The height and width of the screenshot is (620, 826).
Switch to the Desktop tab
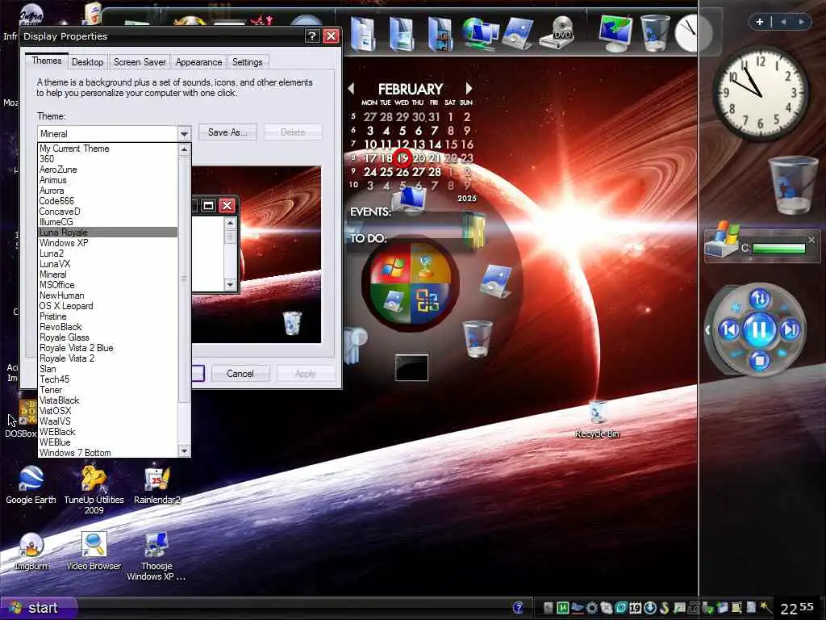(87, 62)
